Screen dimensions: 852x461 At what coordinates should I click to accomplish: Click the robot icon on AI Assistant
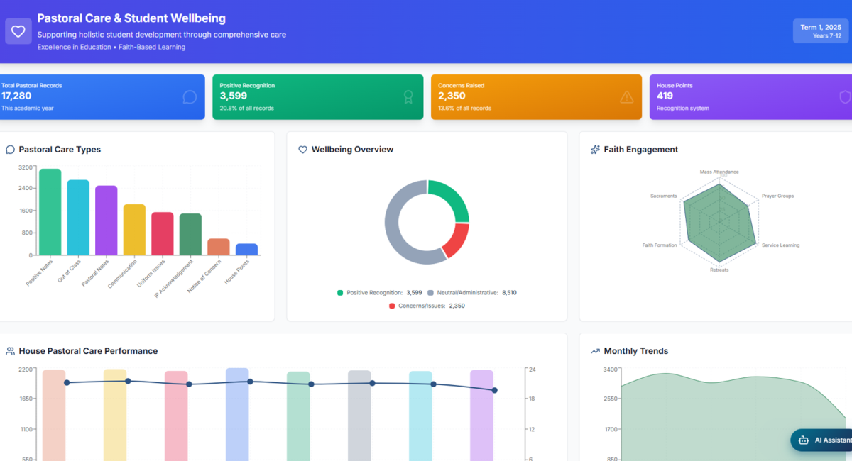804,440
